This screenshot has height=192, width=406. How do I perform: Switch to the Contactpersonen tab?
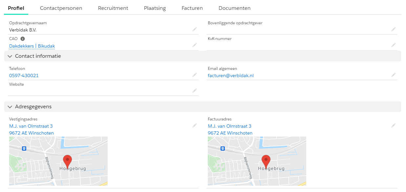[61, 8]
